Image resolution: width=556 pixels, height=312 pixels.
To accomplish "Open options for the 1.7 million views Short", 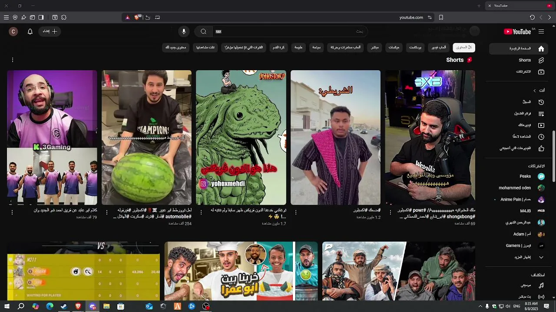I will (201, 212).
